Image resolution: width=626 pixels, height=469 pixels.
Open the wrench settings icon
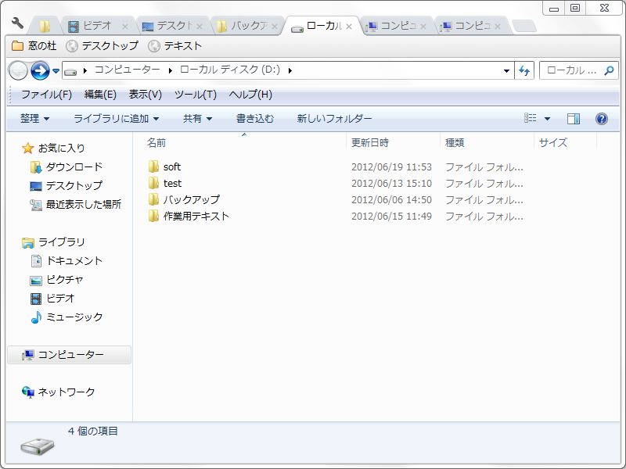pos(17,23)
